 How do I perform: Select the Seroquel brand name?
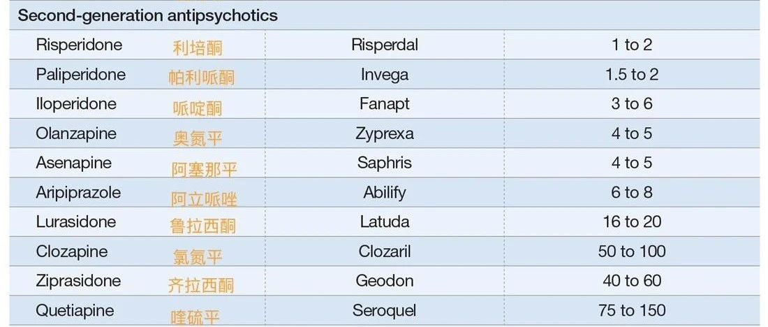click(x=385, y=310)
